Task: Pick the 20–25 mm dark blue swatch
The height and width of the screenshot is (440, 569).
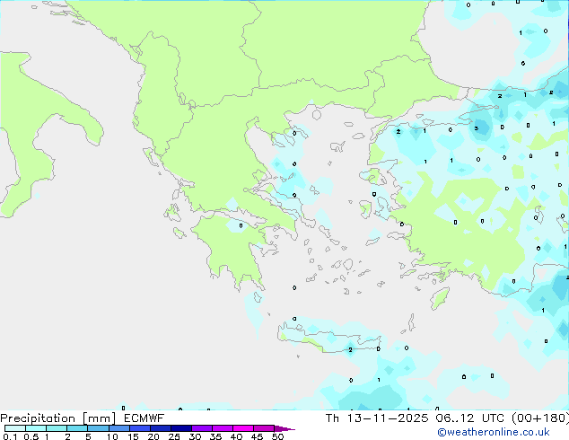Action: (161, 428)
